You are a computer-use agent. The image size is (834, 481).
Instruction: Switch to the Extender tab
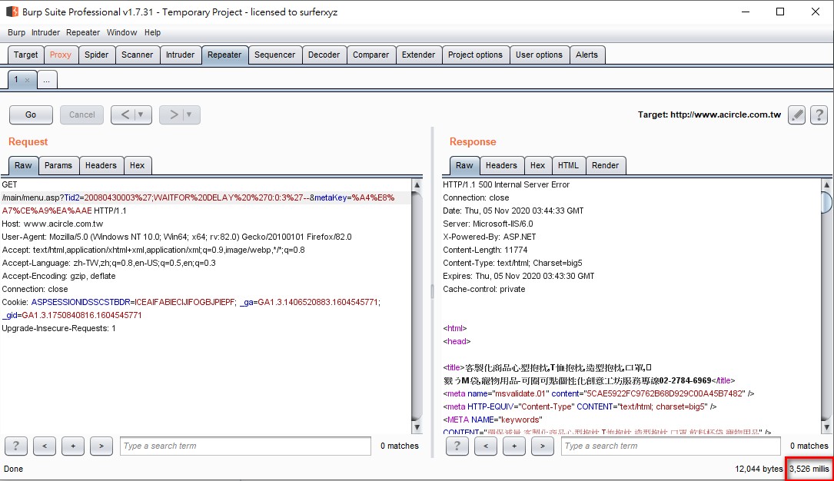[x=419, y=55]
